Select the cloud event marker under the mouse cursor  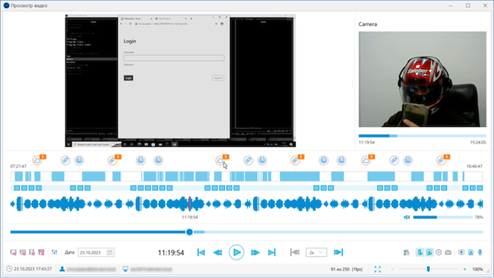pyautogui.click(x=220, y=160)
